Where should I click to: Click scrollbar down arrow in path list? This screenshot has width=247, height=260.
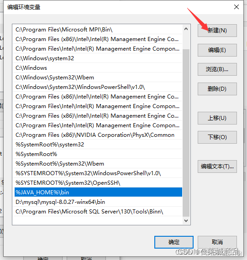pos(186,220)
